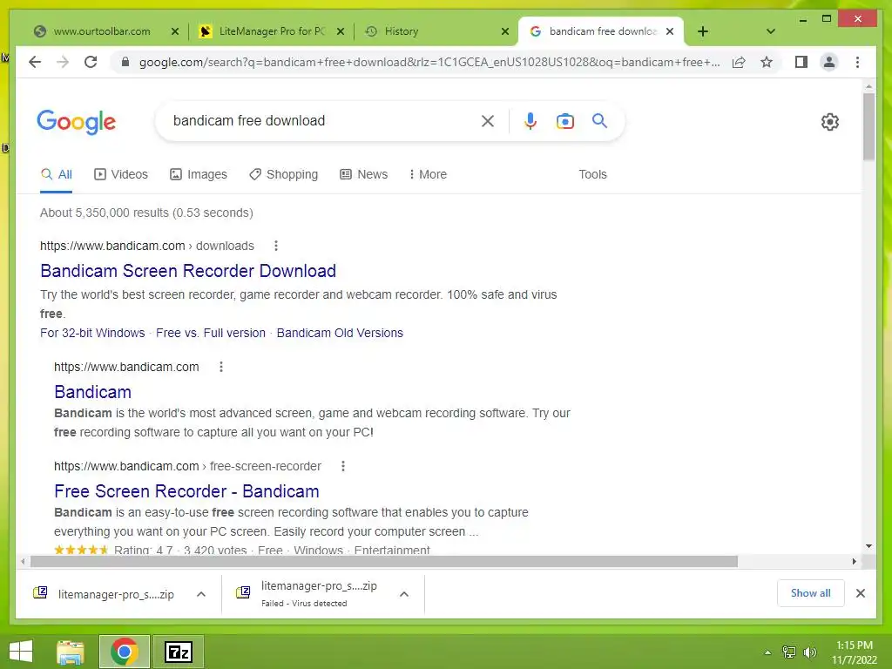This screenshot has height=669, width=892.
Task: Open 7-Zip from the taskbar
Action: click(179, 652)
